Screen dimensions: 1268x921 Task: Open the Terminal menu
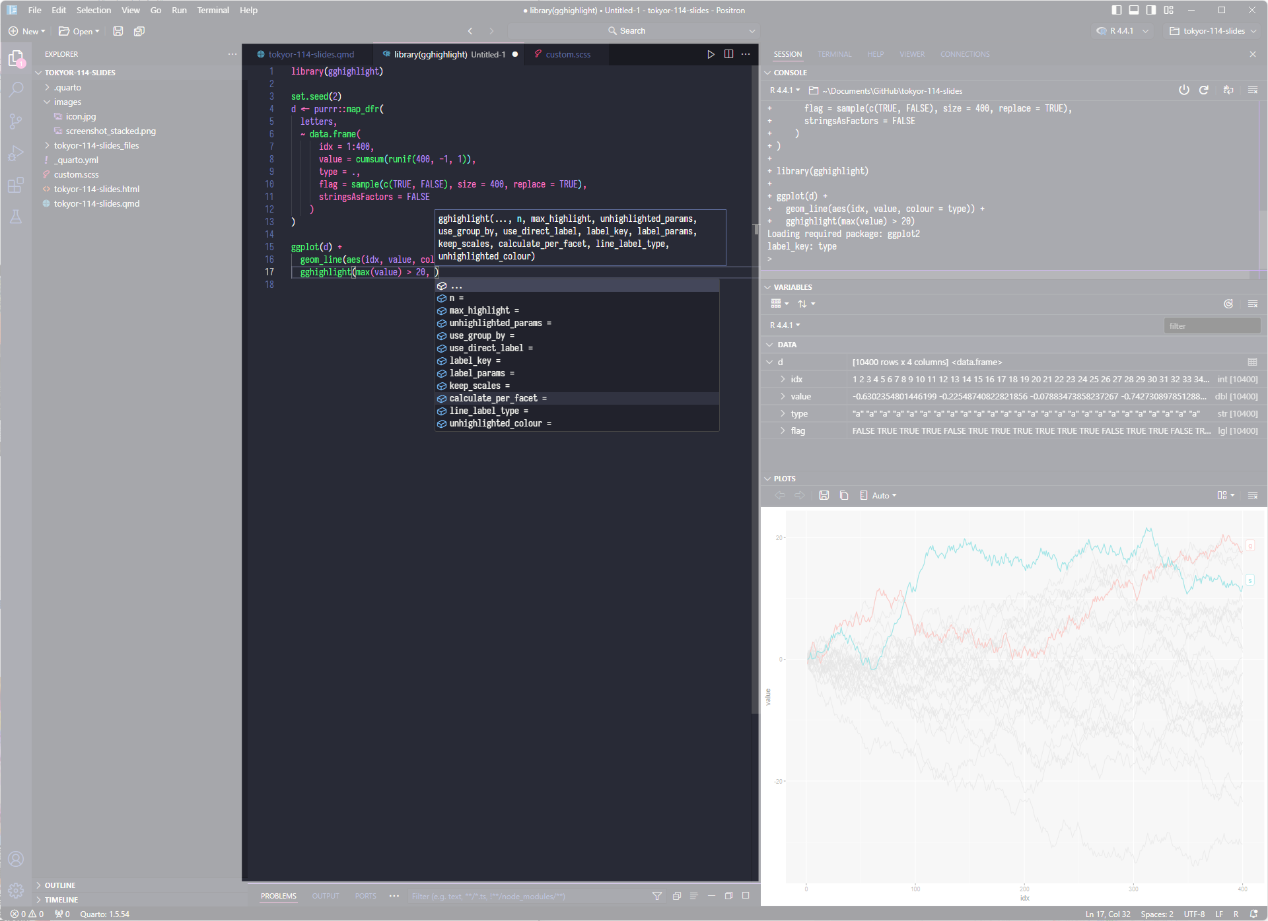[213, 10]
